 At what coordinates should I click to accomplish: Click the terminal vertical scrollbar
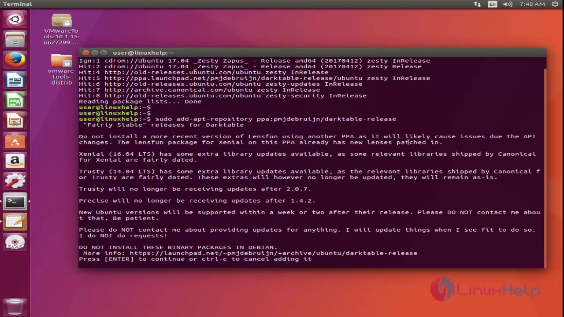pyautogui.click(x=545, y=167)
